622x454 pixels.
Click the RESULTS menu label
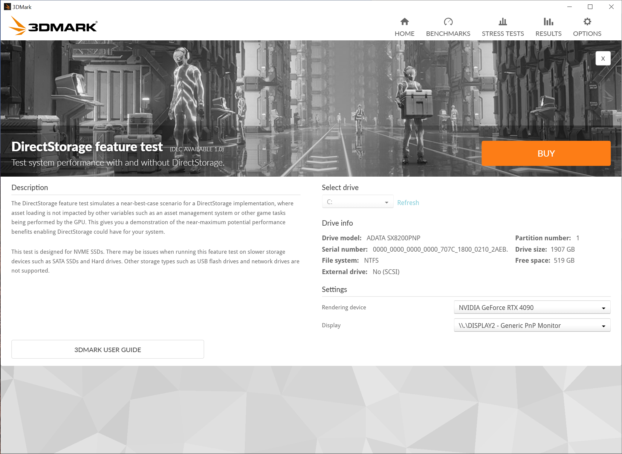(x=548, y=33)
